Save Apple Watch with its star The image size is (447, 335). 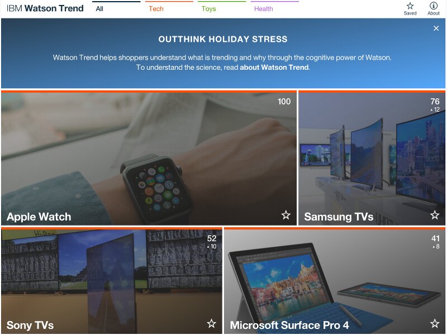(286, 215)
